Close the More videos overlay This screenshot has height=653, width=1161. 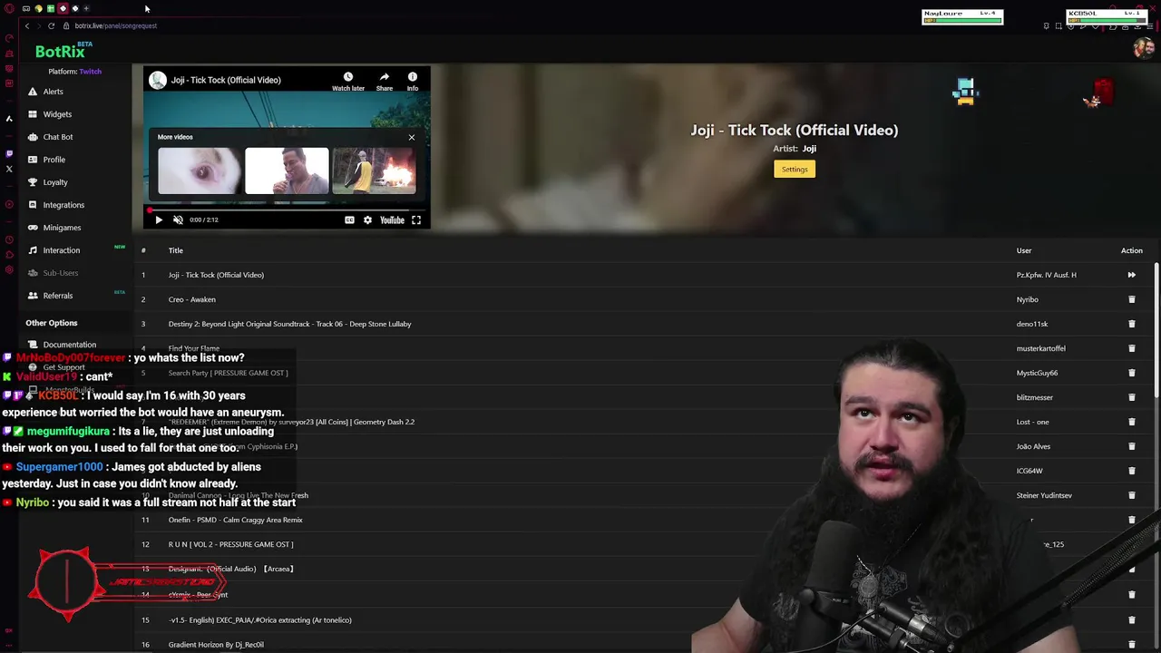click(x=412, y=138)
